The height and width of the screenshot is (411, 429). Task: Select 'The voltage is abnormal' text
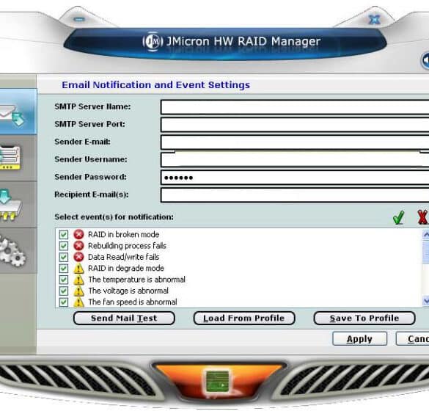128,291
